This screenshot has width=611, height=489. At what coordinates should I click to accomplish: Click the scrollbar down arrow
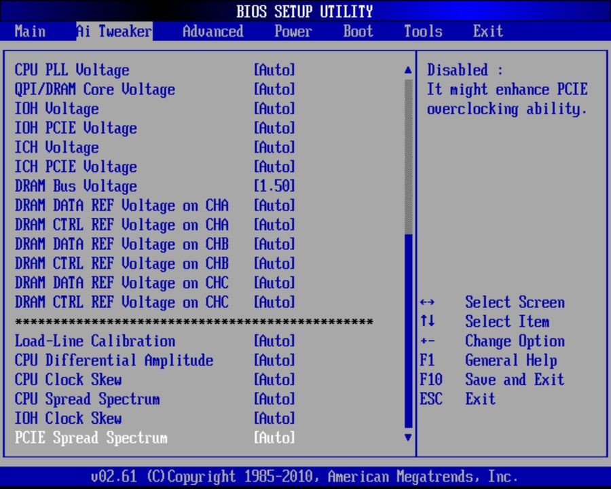(x=407, y=438)
